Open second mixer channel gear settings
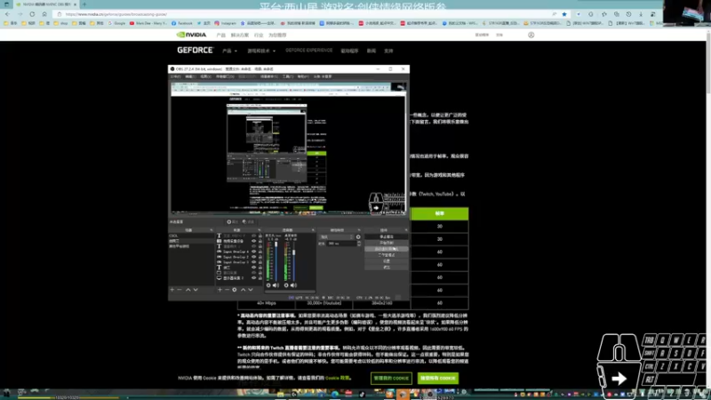Screen dimensions: 711x400 286,285
